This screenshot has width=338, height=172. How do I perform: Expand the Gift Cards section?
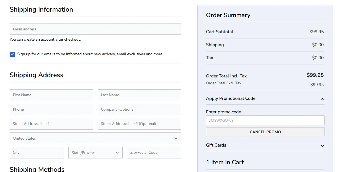click(322, 145)
